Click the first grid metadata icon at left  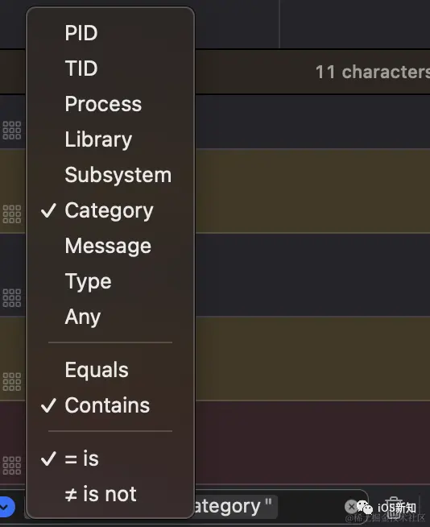[12, 130]
